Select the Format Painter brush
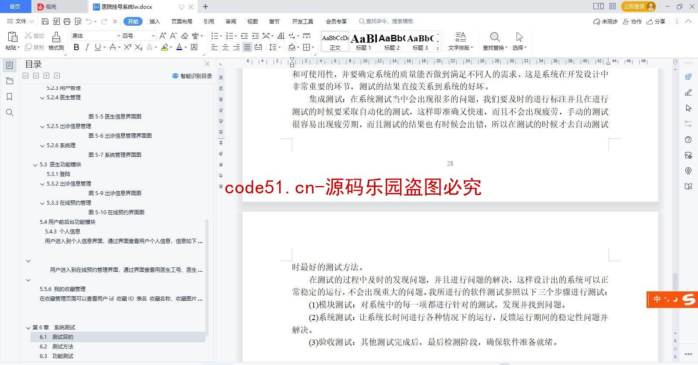 56,37
